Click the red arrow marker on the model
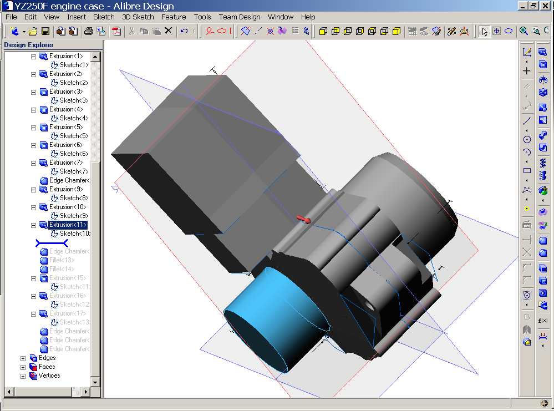The height and width of the screenshot is (411, 554). (x=304, y=219)
